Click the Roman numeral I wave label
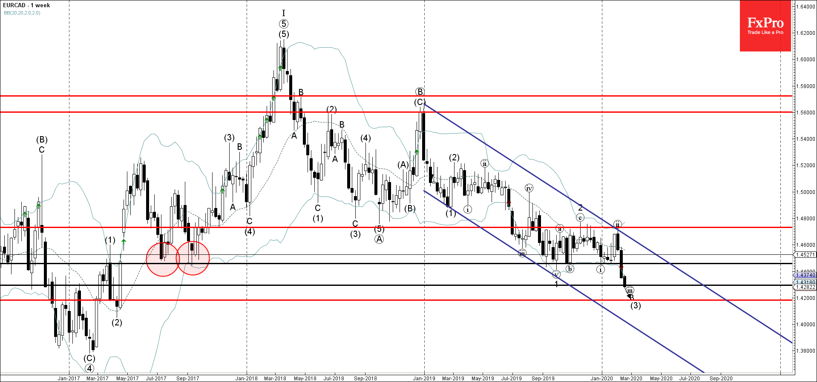 [284, 13]
